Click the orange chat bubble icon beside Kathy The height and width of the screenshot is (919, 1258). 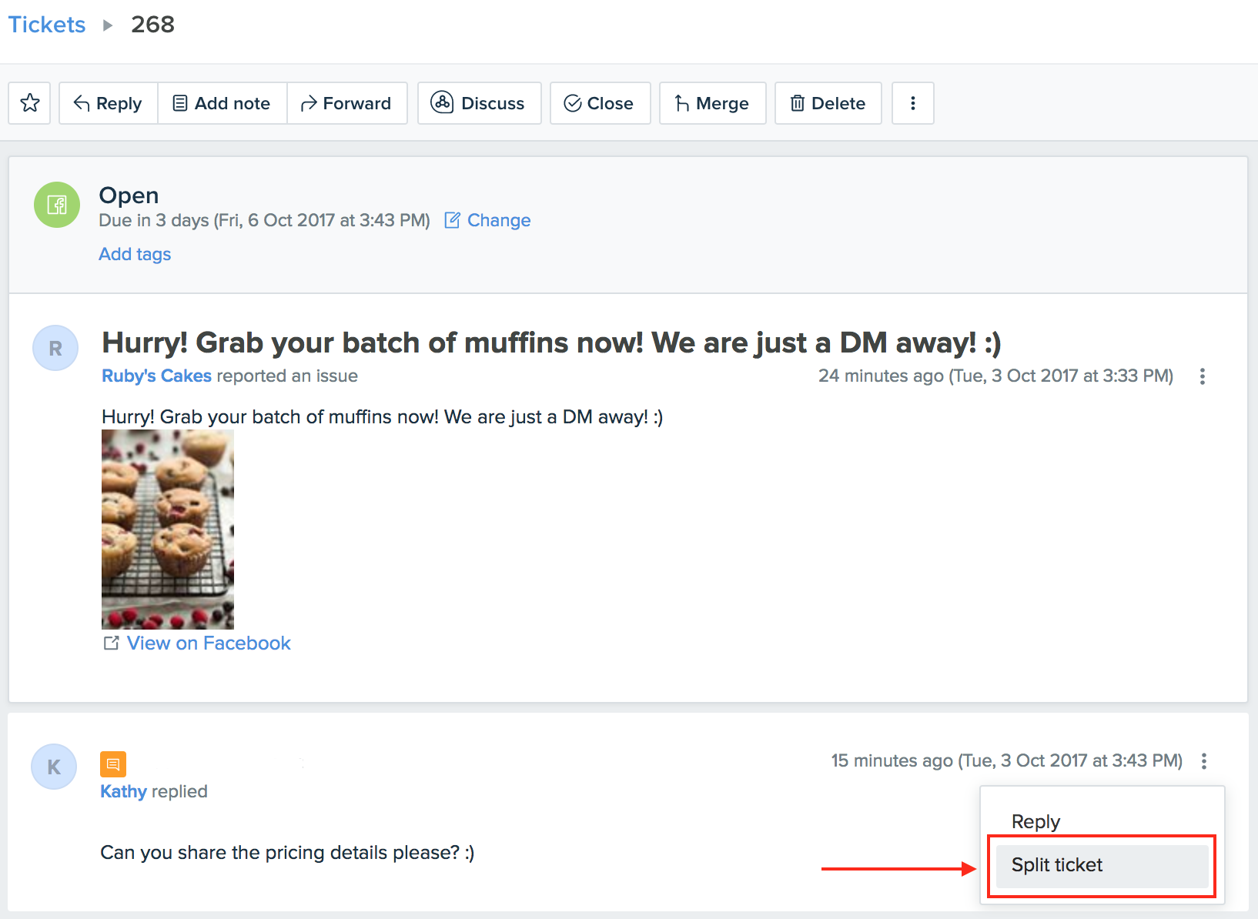click(113, 764)
